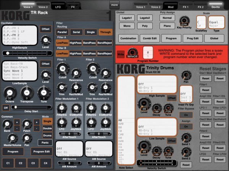Open the Inser Fx Grp picker
Screen dimensions: 229x171
click(x=186, y=94)
